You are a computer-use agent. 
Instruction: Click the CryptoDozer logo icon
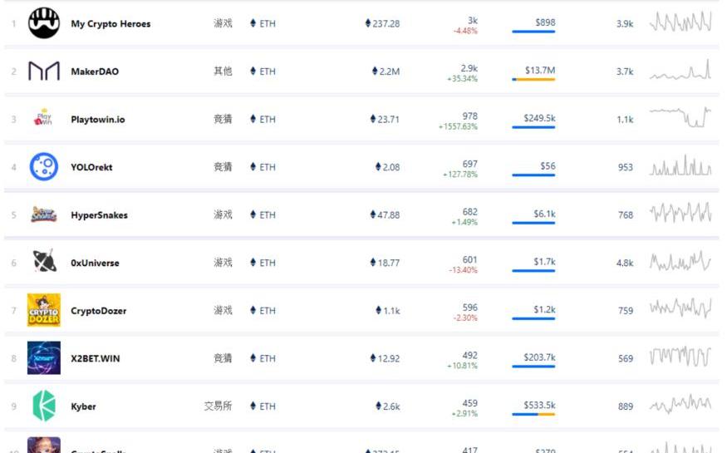click(x=44, y=310)
